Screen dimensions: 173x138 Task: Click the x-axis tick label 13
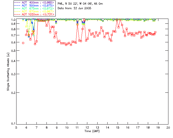point(97,127)
